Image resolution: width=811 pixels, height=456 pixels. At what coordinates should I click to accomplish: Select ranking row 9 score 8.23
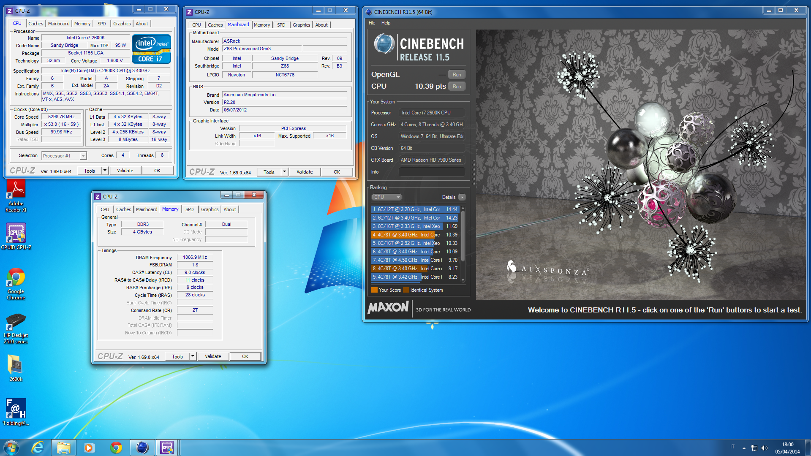tap(415, 277)
